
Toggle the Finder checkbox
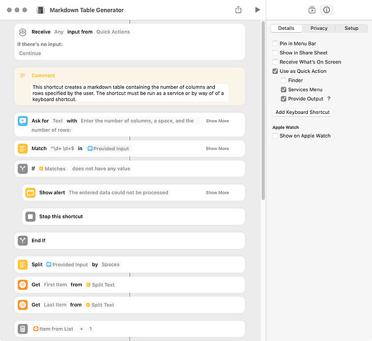283,80
